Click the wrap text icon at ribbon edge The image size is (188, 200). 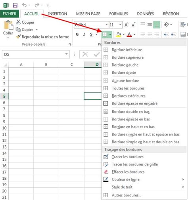(x=183, y=25)
